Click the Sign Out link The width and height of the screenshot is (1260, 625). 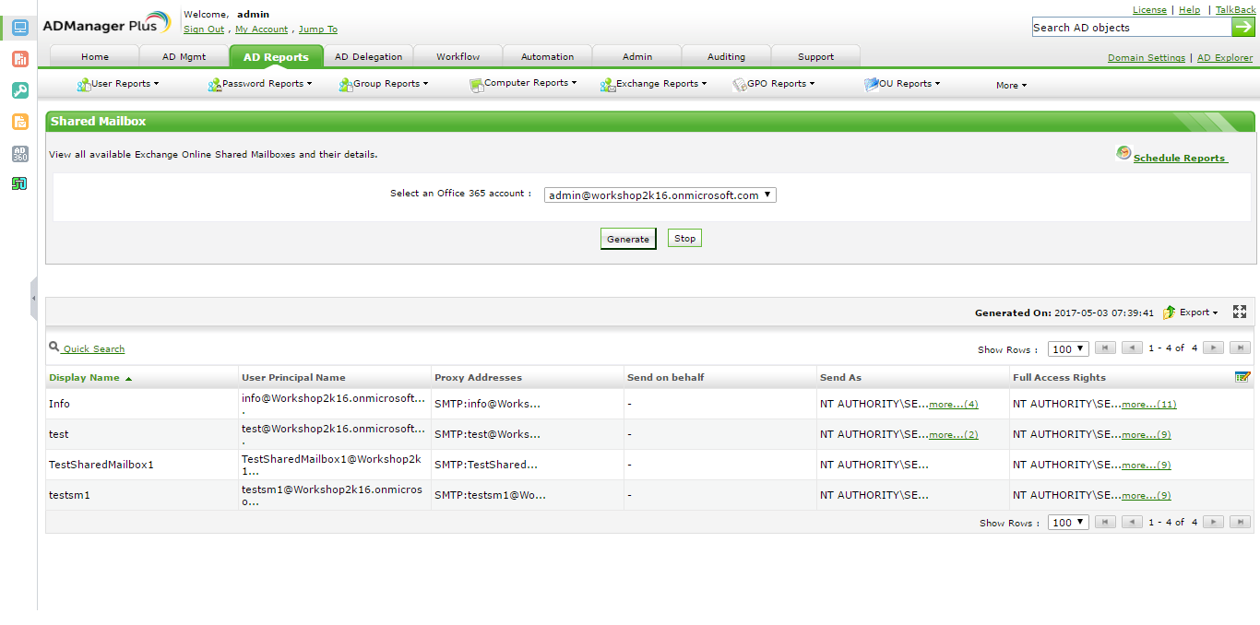click(204, 29)
